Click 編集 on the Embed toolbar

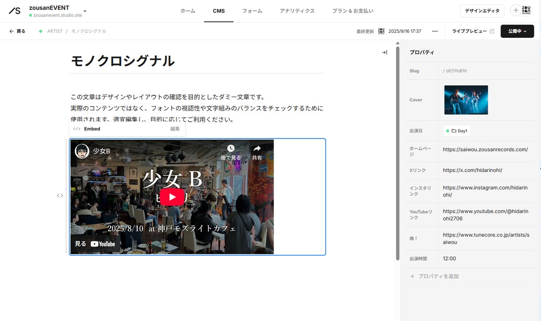175,129
